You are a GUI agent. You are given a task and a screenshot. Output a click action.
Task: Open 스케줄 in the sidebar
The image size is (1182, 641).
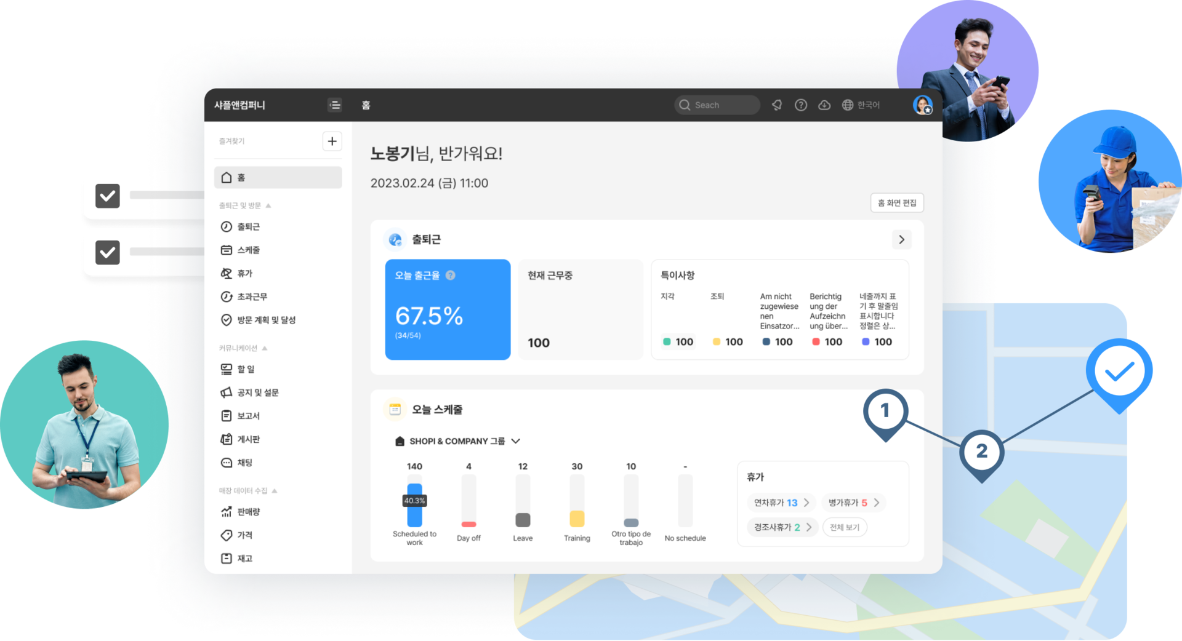tap(278, 250)
